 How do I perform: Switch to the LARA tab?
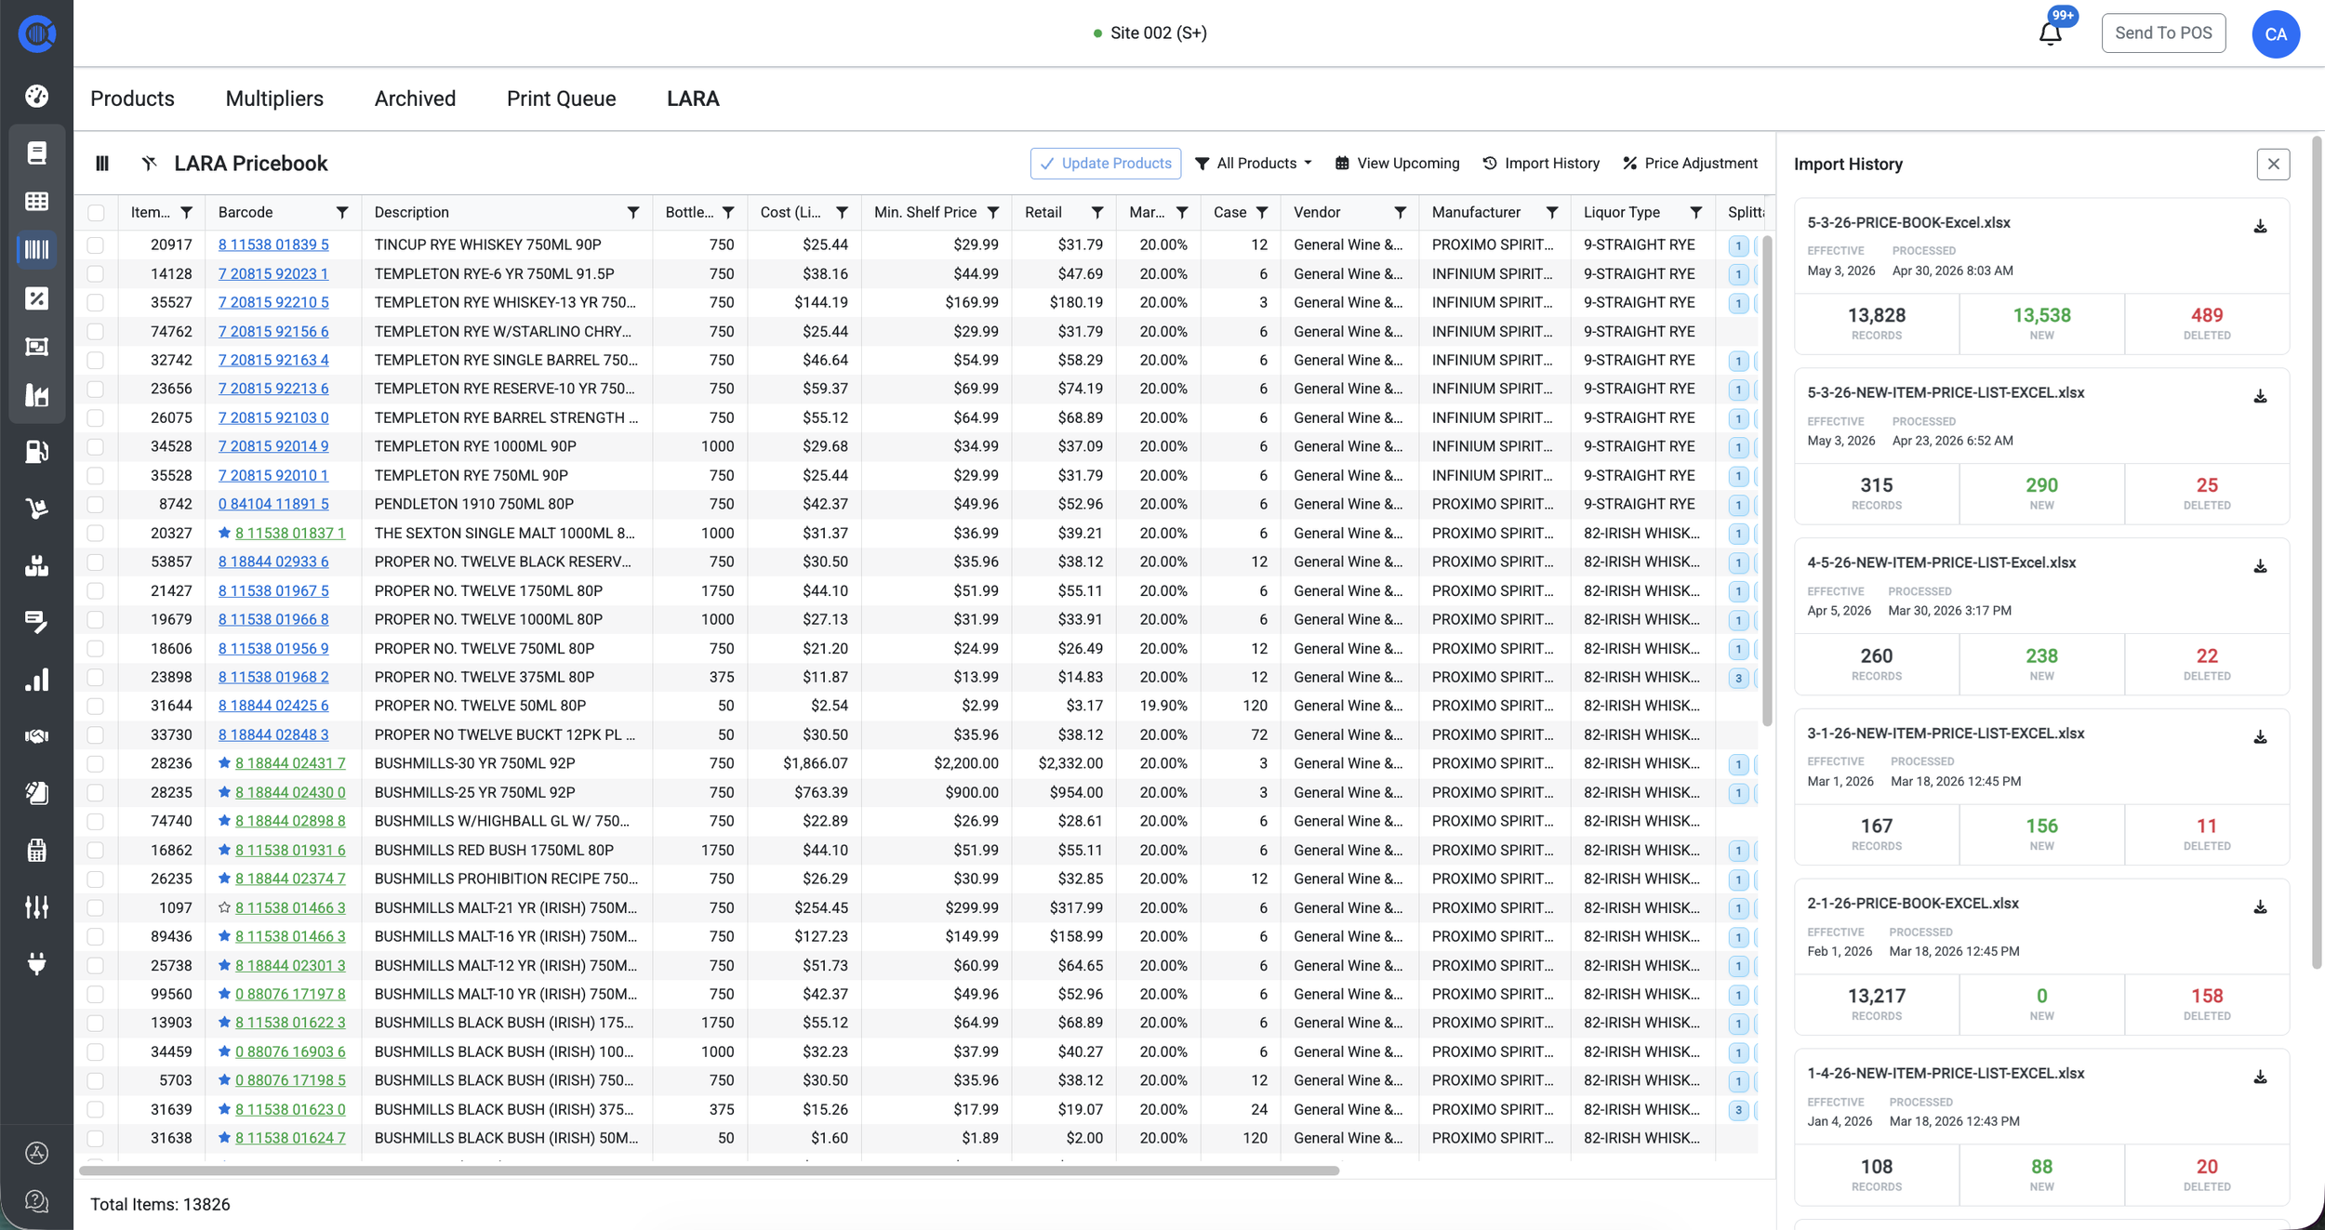(x=693, y=99)
